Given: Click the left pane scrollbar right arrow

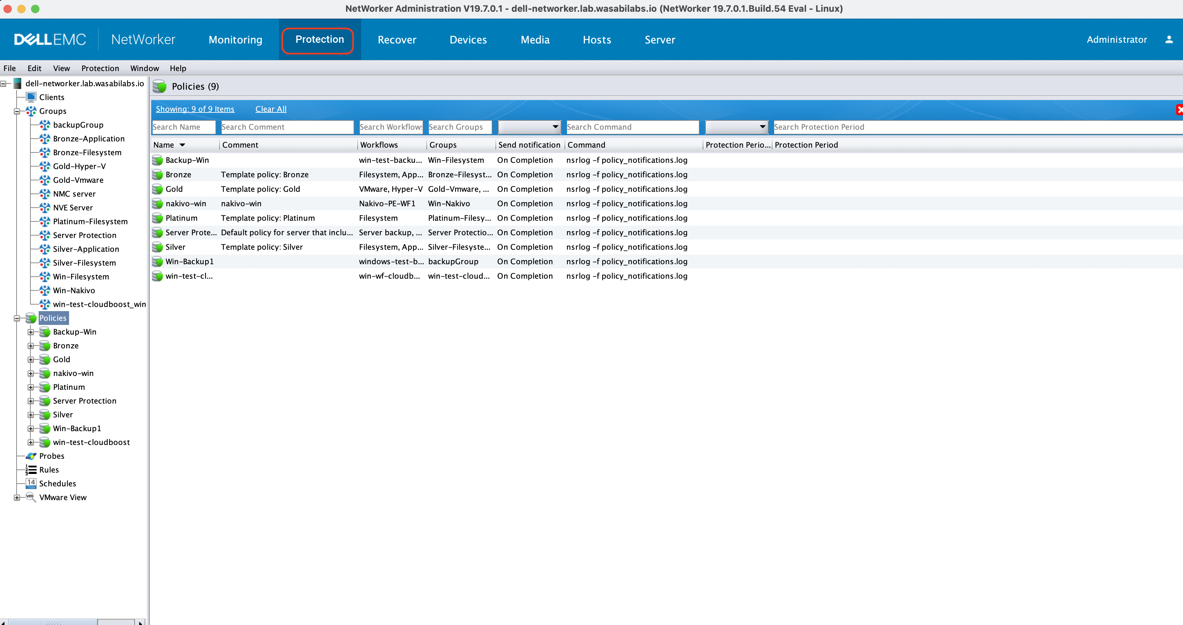Looking at the screenshot, I should 141,622.
